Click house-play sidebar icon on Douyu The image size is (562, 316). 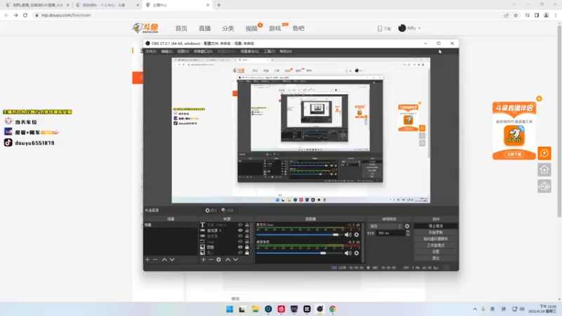pos(544,170)
